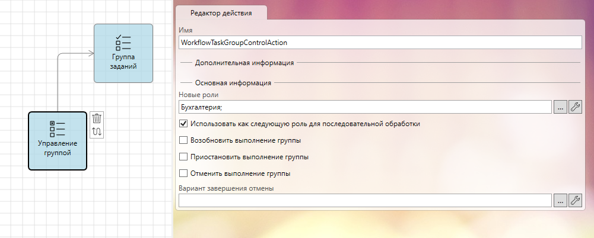Click the Имя input field
594x238 pixels.
pyautogui.click(x=380, y=42)
